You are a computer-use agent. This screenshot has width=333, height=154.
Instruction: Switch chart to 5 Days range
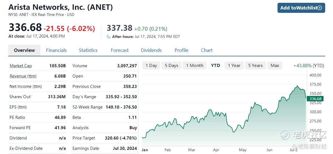172,66
